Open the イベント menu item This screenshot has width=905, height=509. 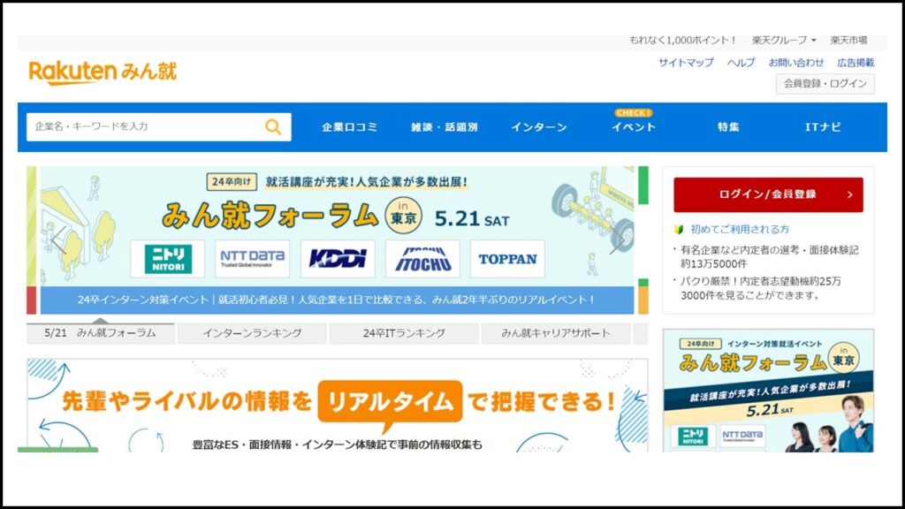pyautogui.click(x=633, y=127)
